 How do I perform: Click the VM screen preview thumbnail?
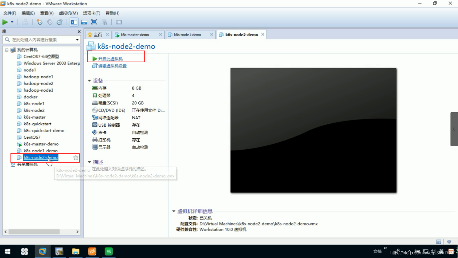click(313, 130)
